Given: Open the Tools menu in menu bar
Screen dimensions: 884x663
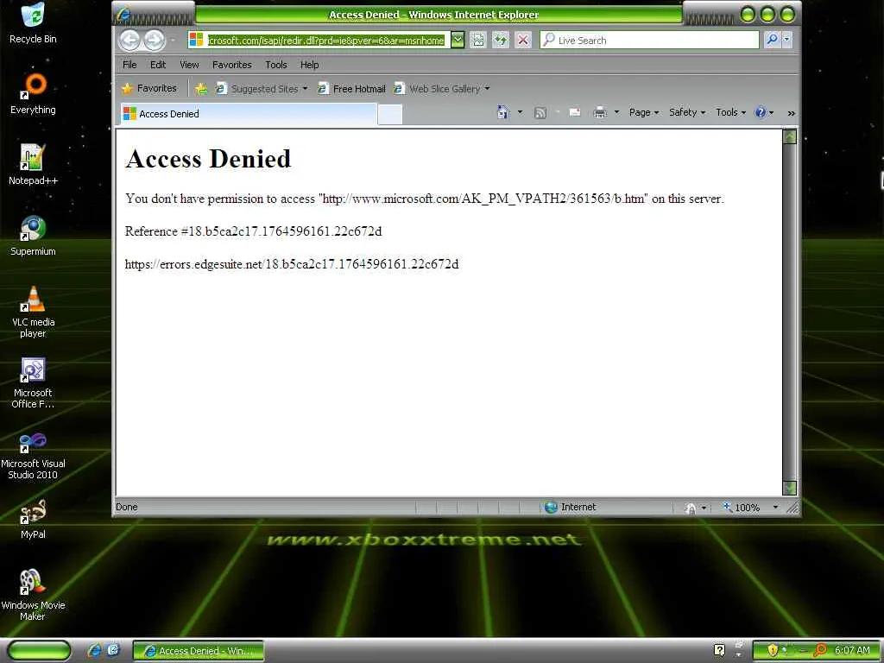Looking at the screenshot, I should click(x=276, y=65).
